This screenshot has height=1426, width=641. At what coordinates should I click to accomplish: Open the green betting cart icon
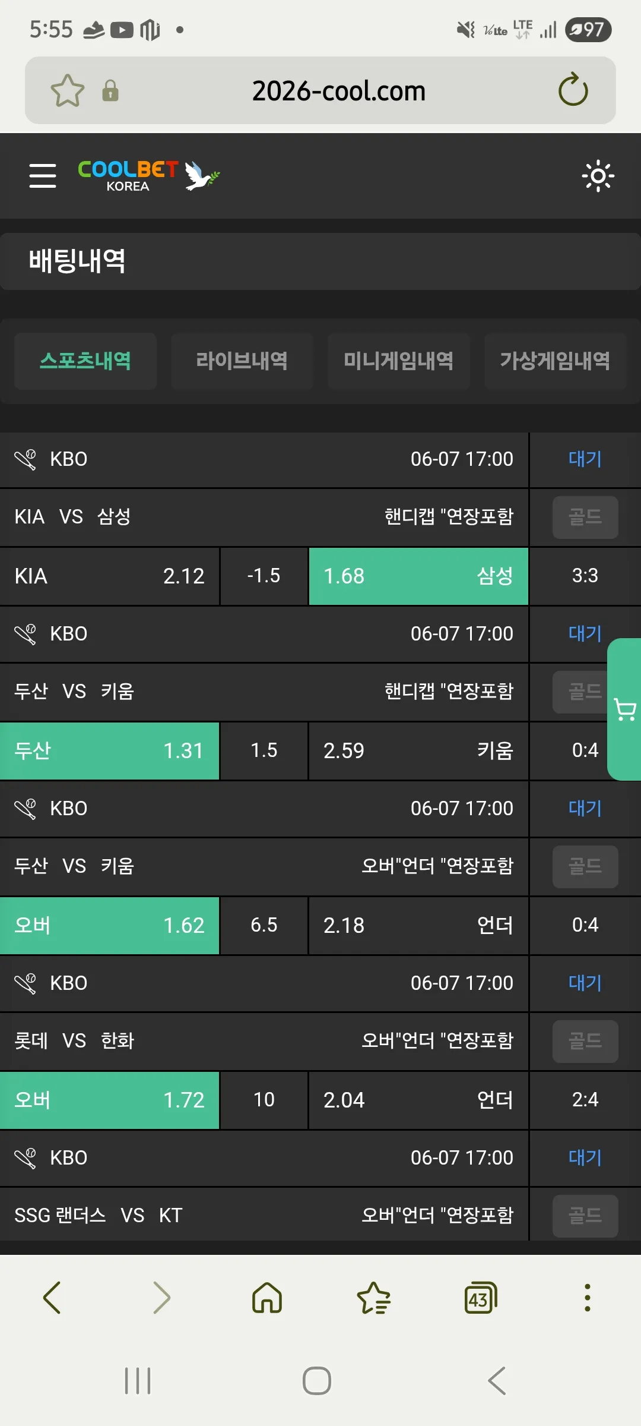pyautogui.click(x=624, y=709)
